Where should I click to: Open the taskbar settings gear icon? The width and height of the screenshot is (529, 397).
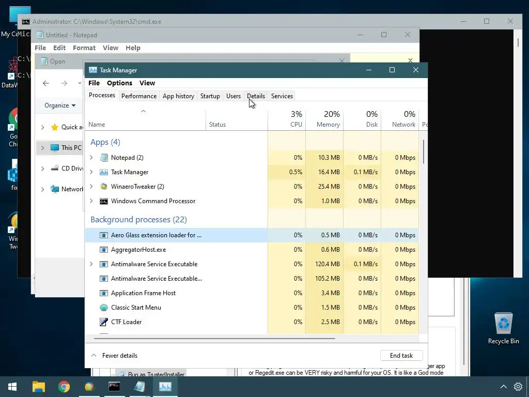518,387
